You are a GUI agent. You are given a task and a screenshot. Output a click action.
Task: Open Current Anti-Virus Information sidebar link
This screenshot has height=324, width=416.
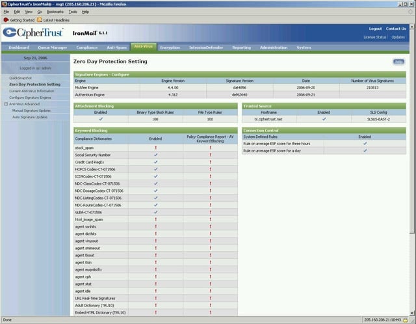coord(32,91)
